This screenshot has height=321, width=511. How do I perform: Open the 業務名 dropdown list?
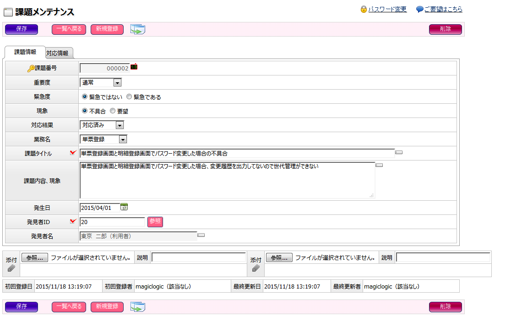[x=122, y=139]
